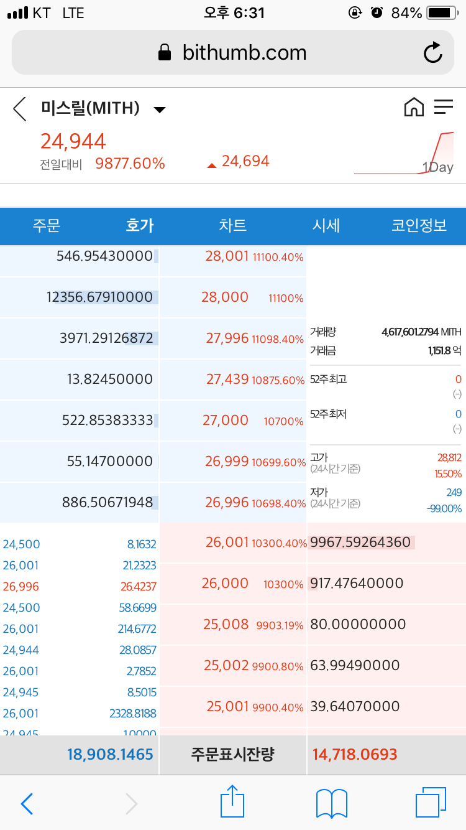Switch to the 주문 tab
466x830 pixels.
[47, 225]
